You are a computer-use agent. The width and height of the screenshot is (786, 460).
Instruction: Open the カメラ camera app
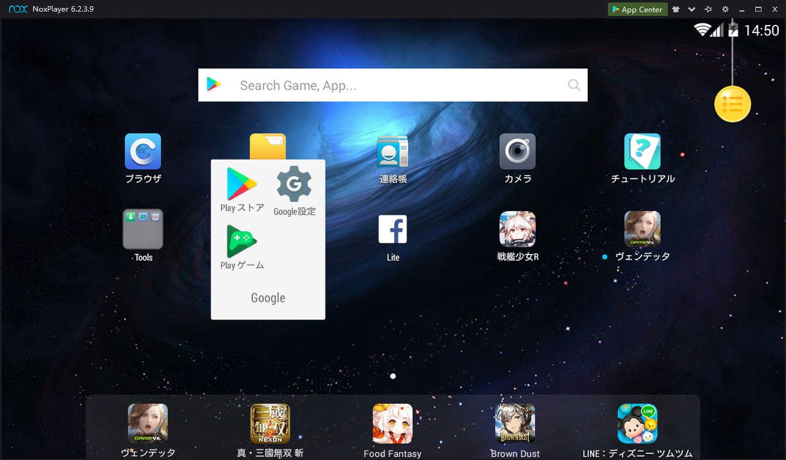click(x=517, y=151)
